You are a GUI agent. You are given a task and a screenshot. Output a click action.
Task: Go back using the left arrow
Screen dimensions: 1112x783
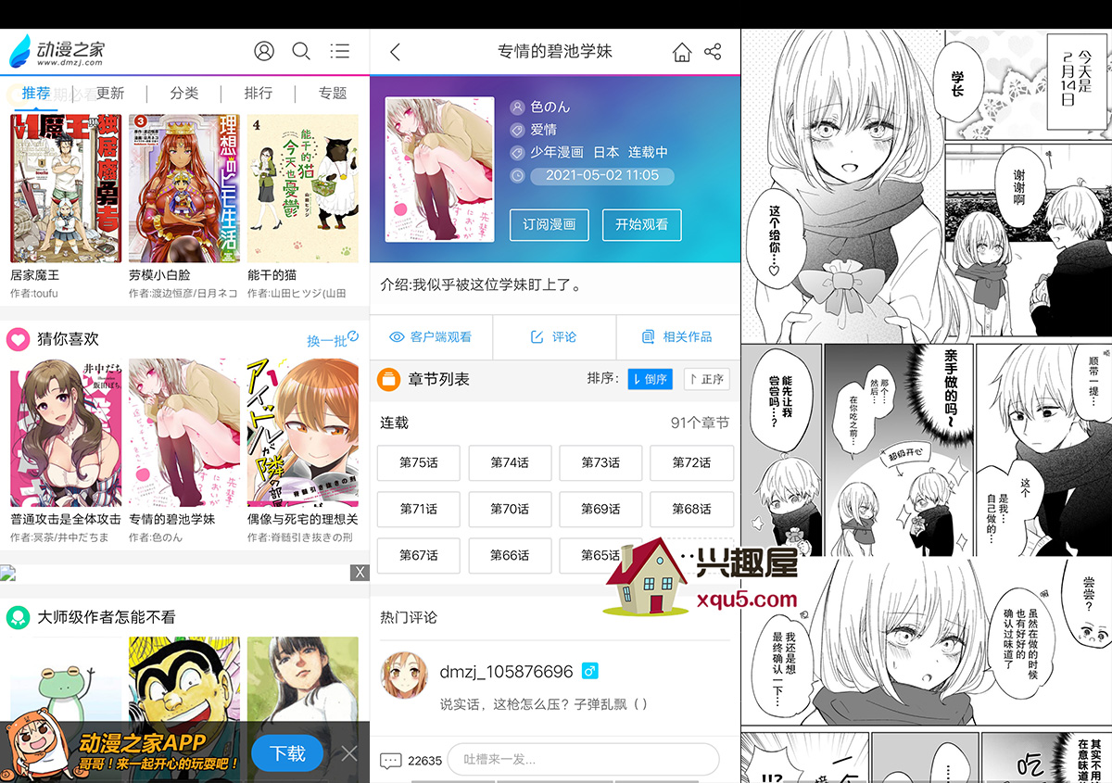point(395,52)
